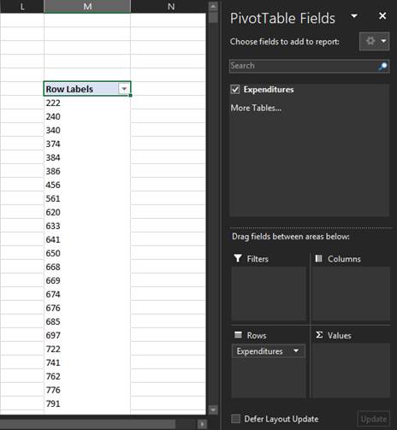Click the vertical scrollbar up arrow

[x=213, y=6]
